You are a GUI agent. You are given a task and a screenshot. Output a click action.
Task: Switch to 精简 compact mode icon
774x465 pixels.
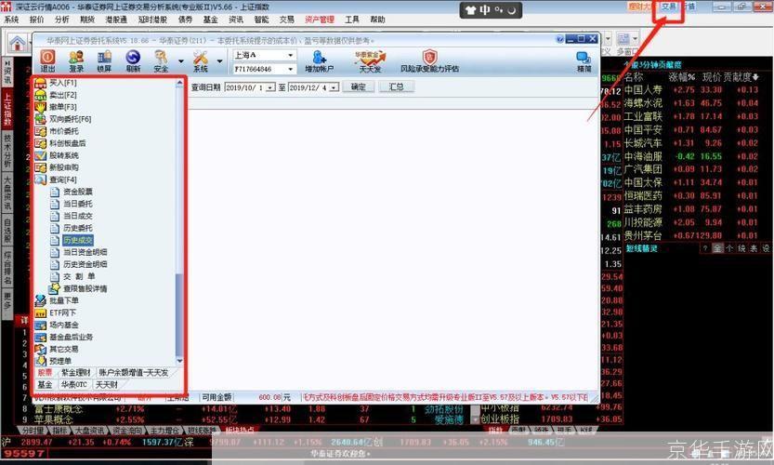pos(584,61)
